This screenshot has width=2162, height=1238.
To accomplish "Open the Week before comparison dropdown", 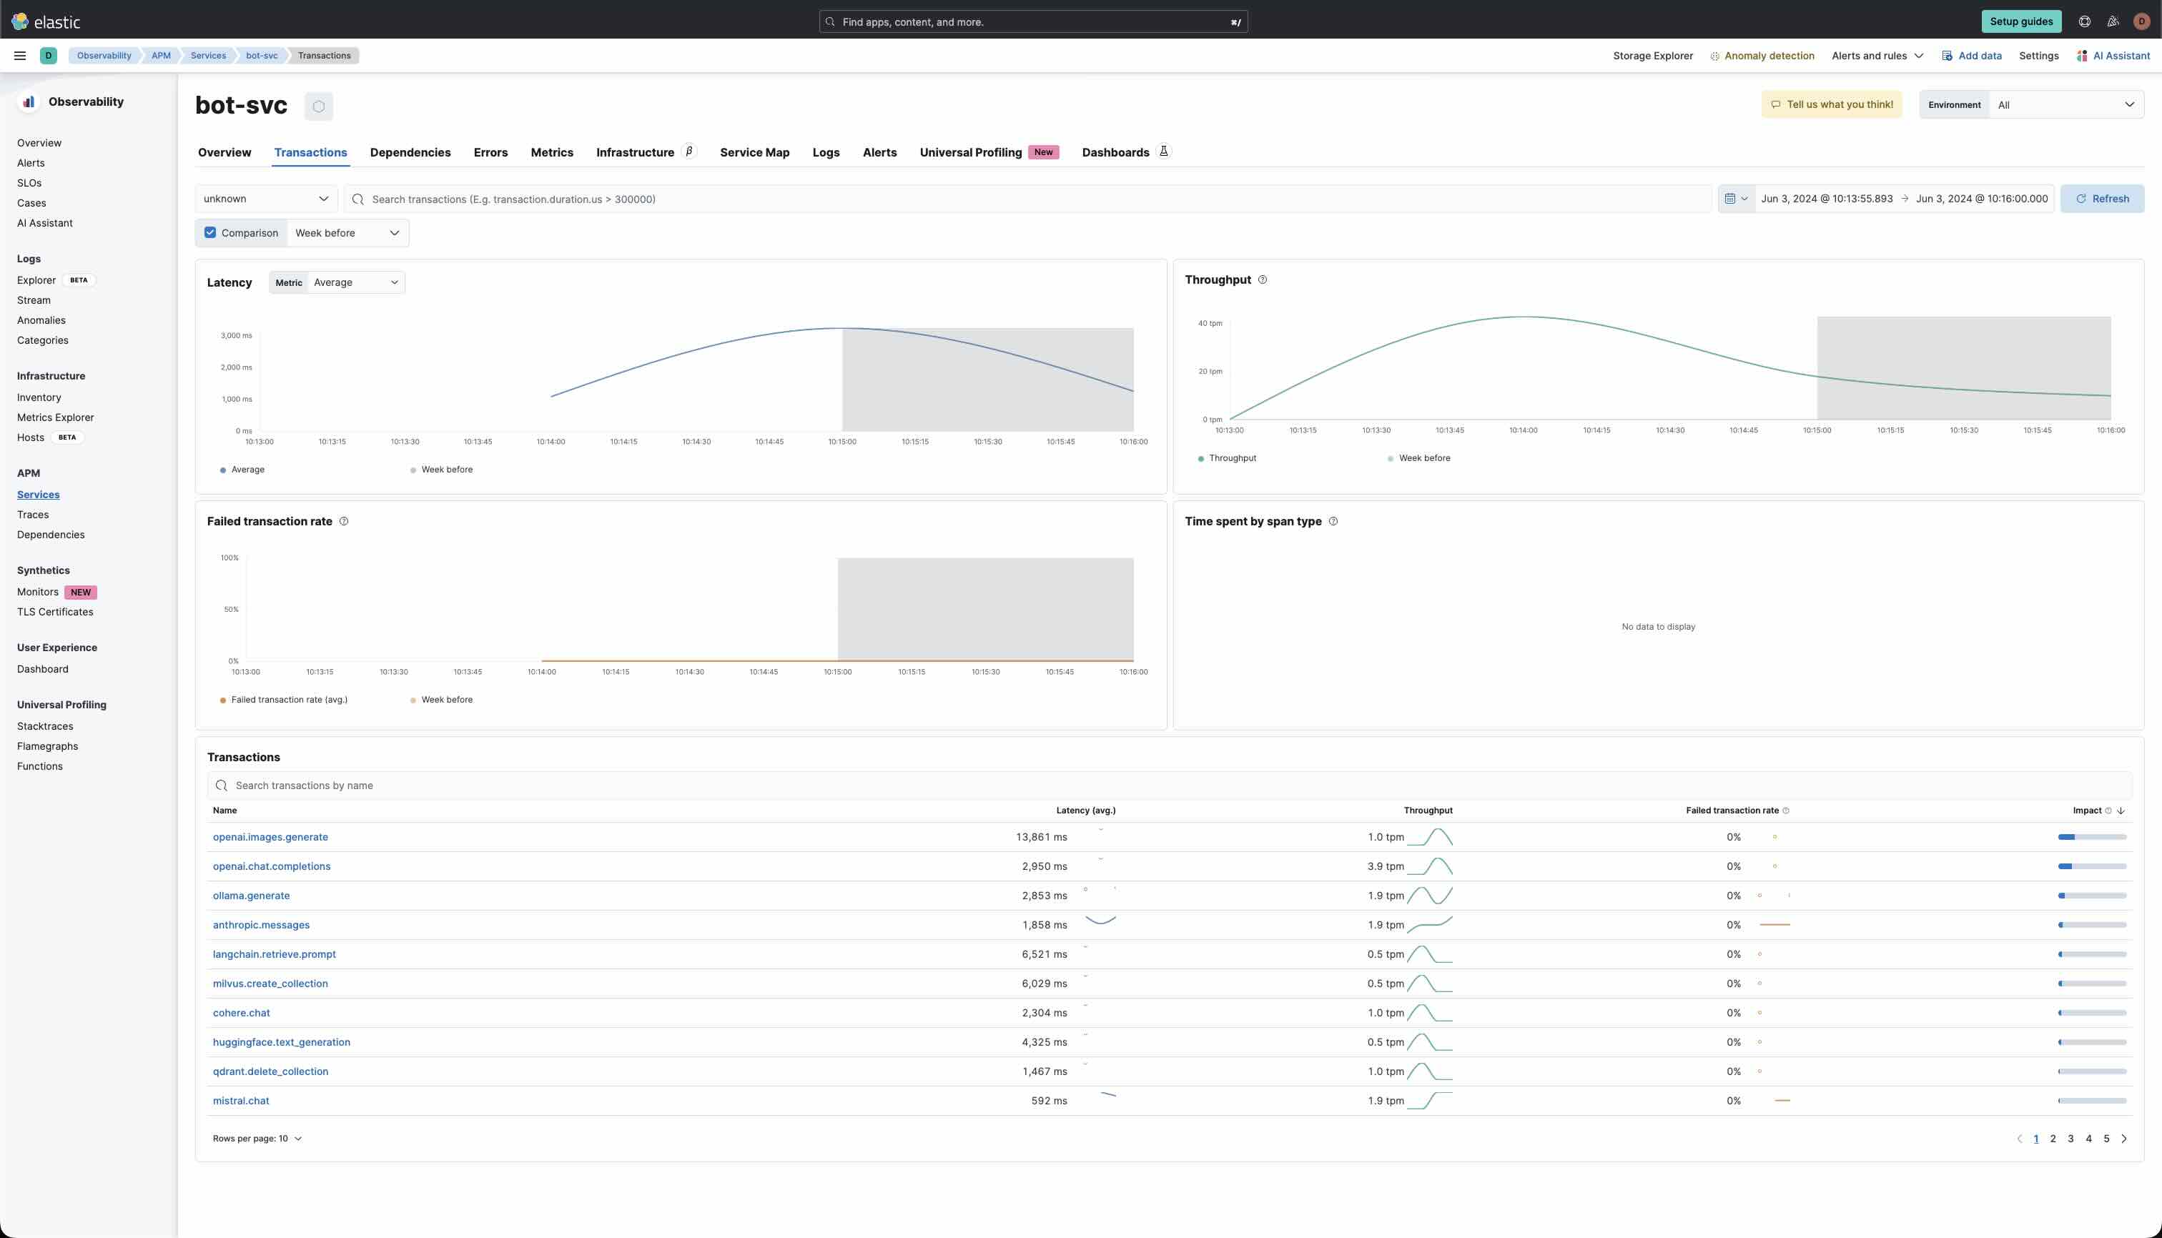I will pos(347,233).
